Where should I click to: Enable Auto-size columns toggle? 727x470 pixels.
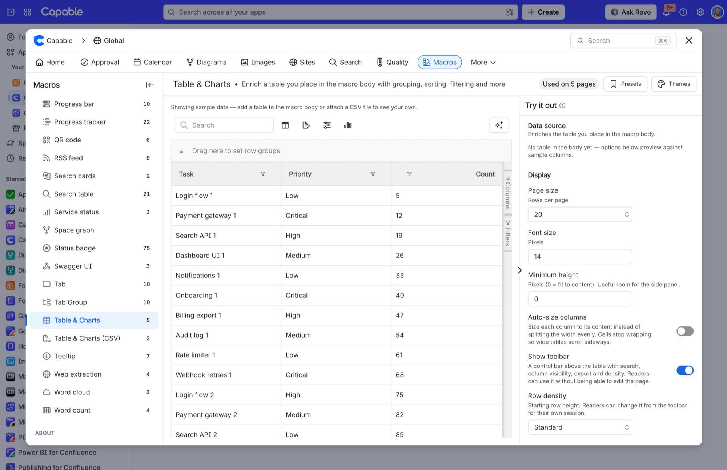(x=685, y=331)
